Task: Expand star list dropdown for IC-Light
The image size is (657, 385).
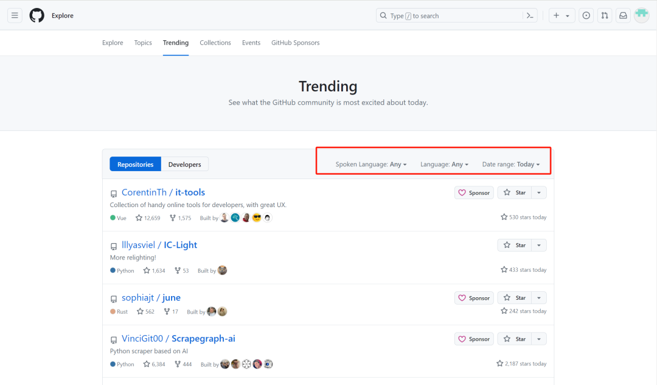Action: click(x=539, y=245)
